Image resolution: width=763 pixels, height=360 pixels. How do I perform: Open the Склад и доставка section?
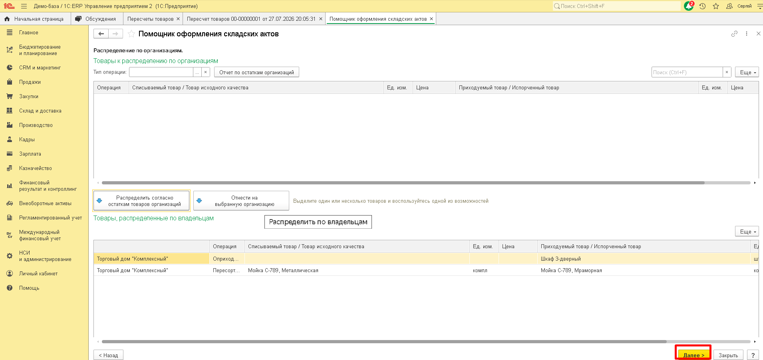[x=40, y=111]
